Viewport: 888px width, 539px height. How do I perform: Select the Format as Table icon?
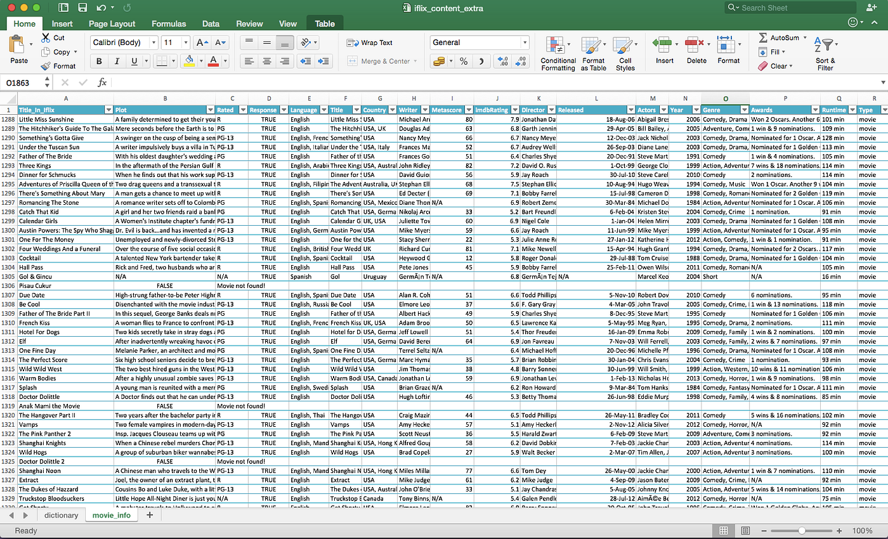coord(592,52)
